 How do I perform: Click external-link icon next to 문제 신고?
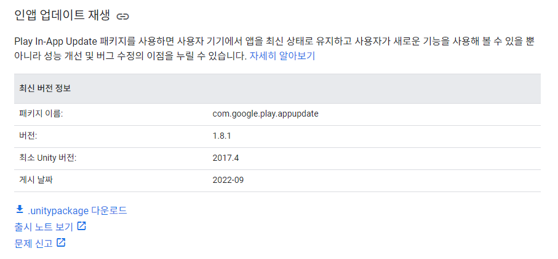click(61, 242)
